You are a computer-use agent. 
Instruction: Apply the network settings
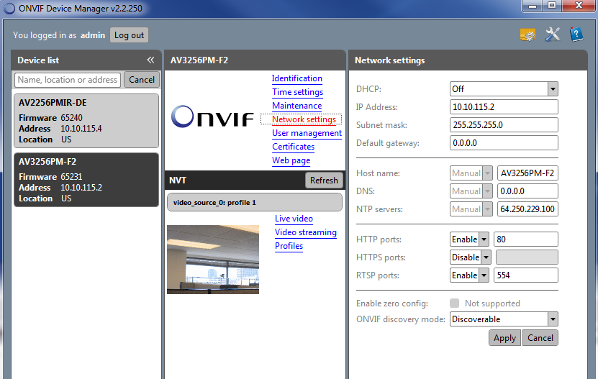(504, 338)
